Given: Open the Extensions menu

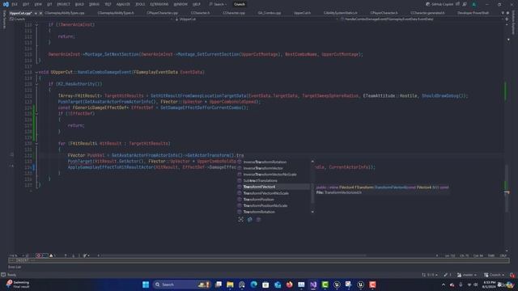Looking at the screenshot, I should (x=159, y=4).
